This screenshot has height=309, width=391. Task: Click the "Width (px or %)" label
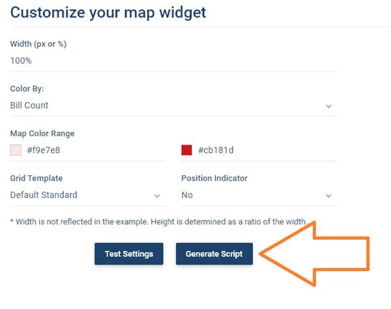[38, 44]
